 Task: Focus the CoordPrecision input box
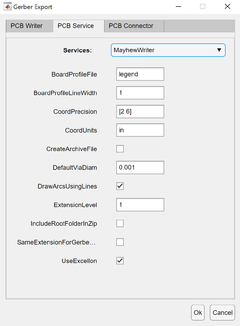[140, 112]
